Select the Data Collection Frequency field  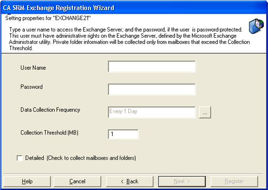coord(152,112)
